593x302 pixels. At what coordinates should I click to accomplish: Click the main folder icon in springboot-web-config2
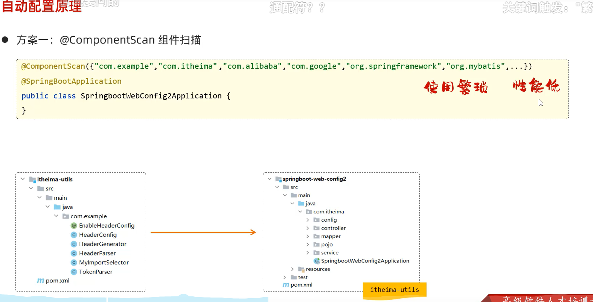(294, 195)
